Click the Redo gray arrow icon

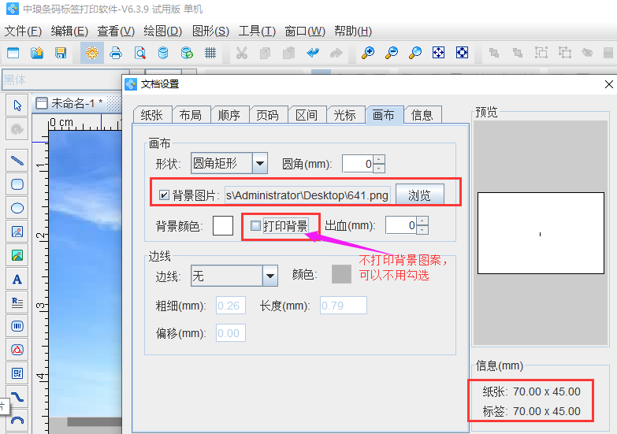click(336, 52)
